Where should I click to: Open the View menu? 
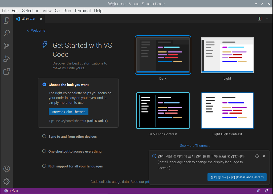point(47,11)
